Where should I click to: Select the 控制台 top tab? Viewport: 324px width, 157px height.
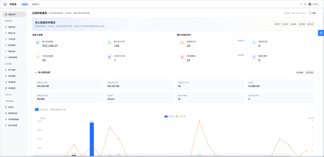click(x=25, y=4)
